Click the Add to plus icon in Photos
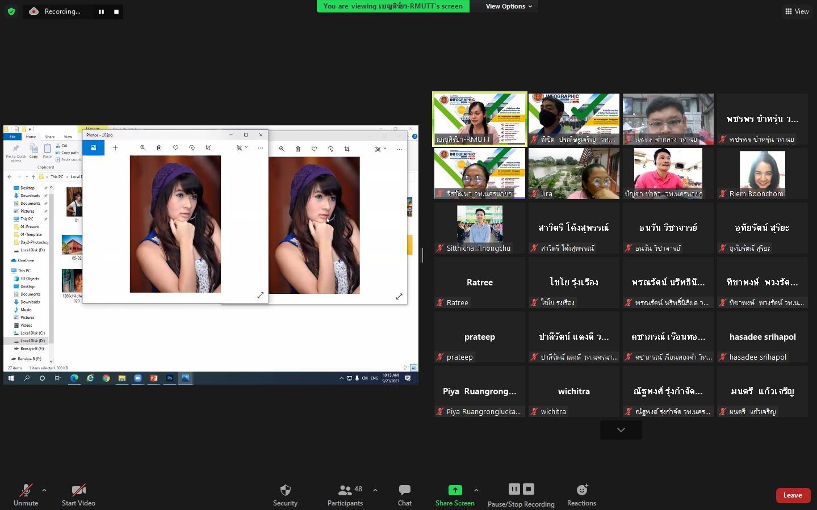The height and width of the screenshot is (510, 817). click(x=115, y=148)
